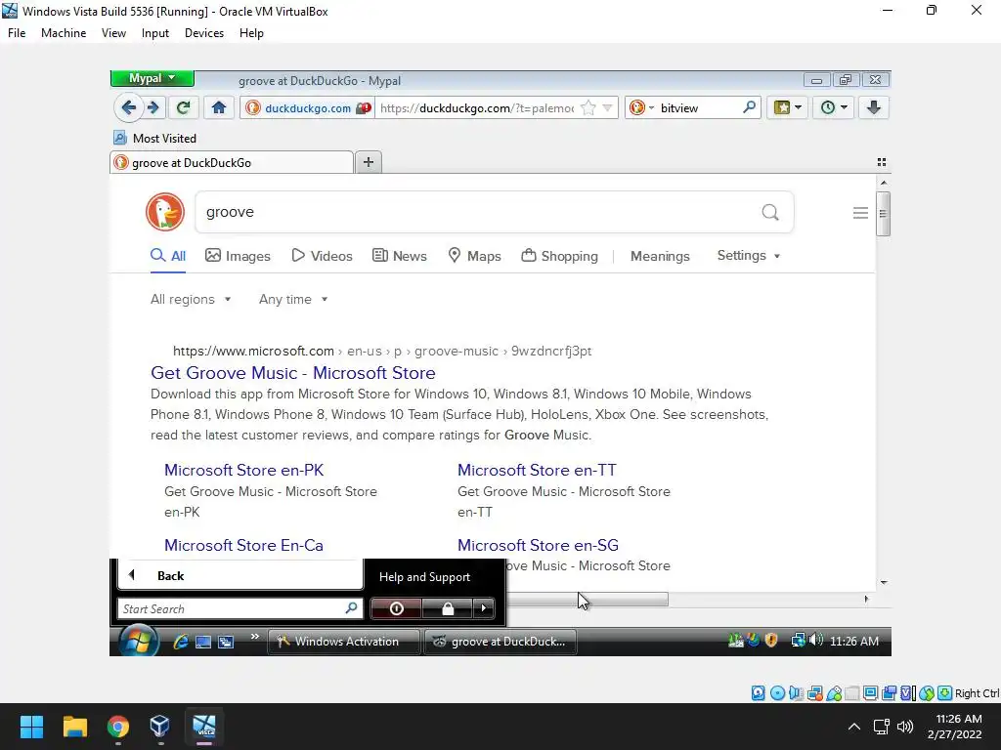Open the Microsoft Store En-Ca link
This screenshot has height=750, width=1001.
(x=243, y=545)
